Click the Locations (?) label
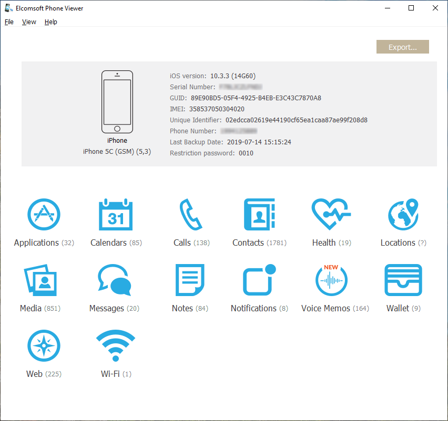The width and height of the screenshot is (448, 421). pyautogui.click(x=403, y=243)
